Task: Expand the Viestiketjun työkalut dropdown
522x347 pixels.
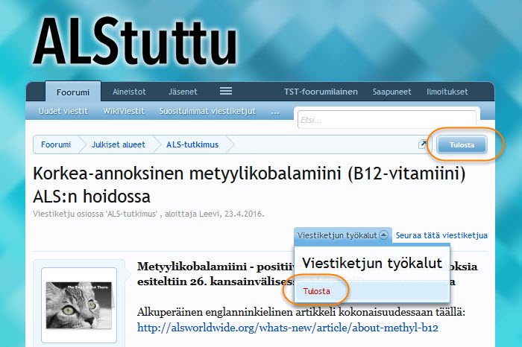Action: click(x=342, y=235)
